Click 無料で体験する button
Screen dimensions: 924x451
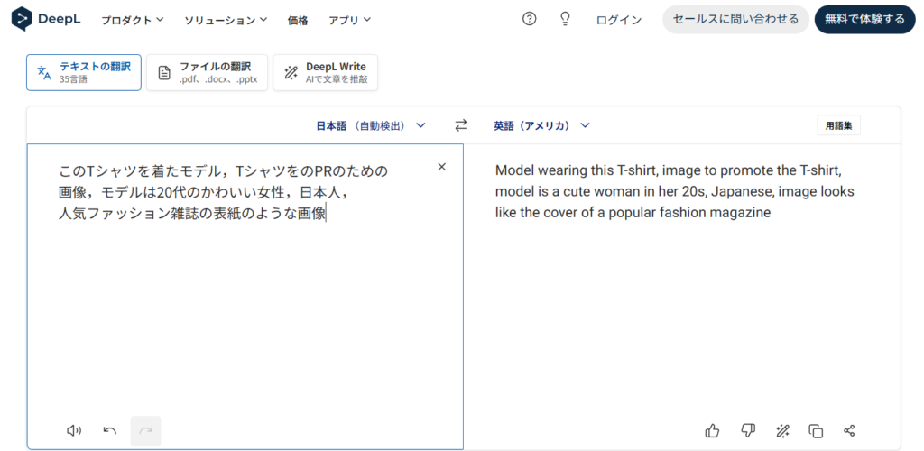coord(864,19)
